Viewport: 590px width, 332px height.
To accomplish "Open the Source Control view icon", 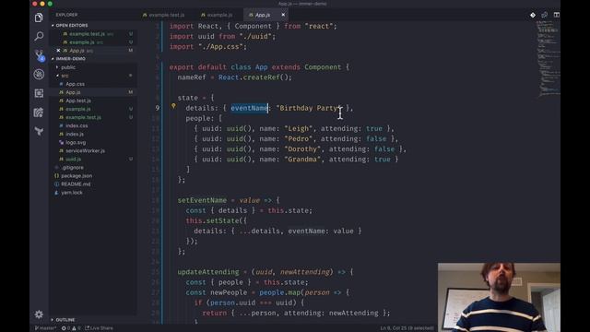I will click(39, 55).
